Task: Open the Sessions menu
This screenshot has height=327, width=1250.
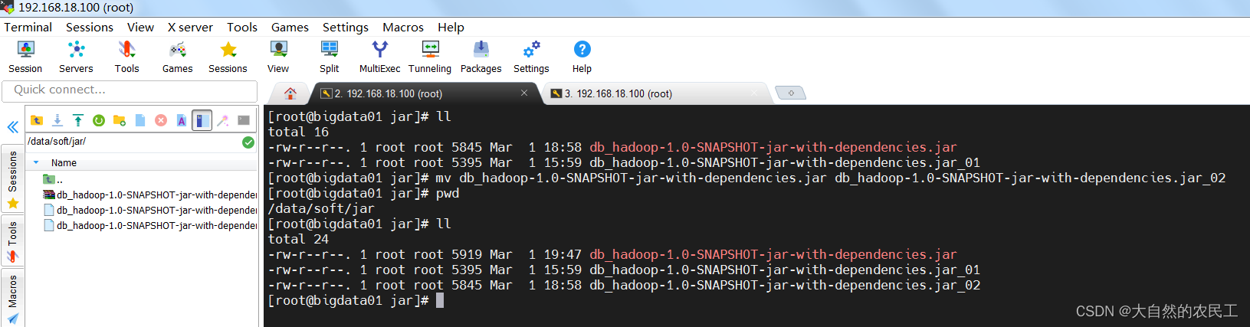Action: coord(90,27)
